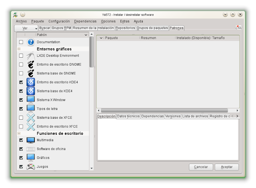Click the Documentation pattern help icon
The image size is (256, 188).
coord(31,42)
